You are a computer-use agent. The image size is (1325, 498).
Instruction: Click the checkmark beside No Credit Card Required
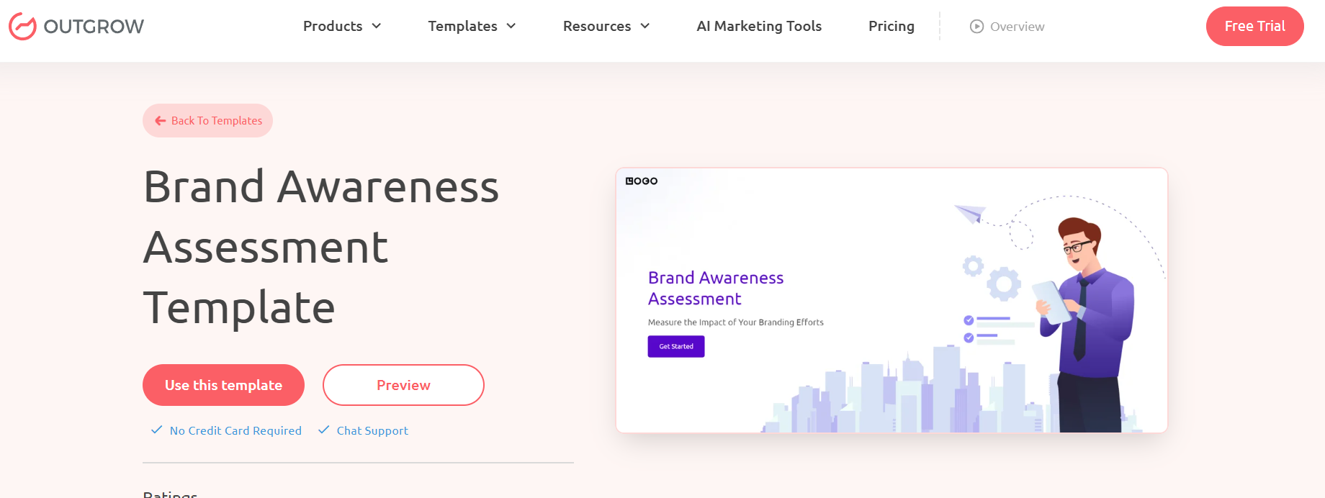click(x=156, y=430)
